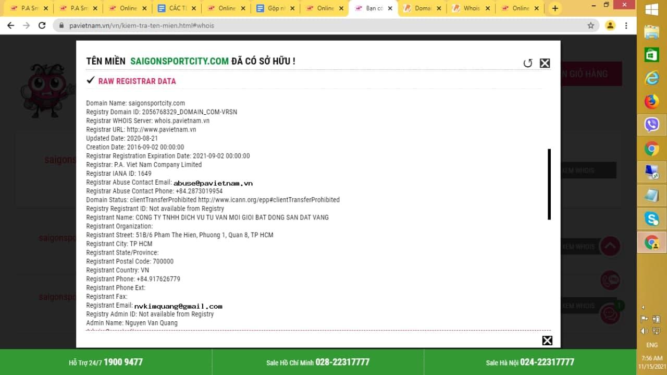Click the Hỗ Trợ 24/7 1900 9477 hotline

click(x=106, y=362)
